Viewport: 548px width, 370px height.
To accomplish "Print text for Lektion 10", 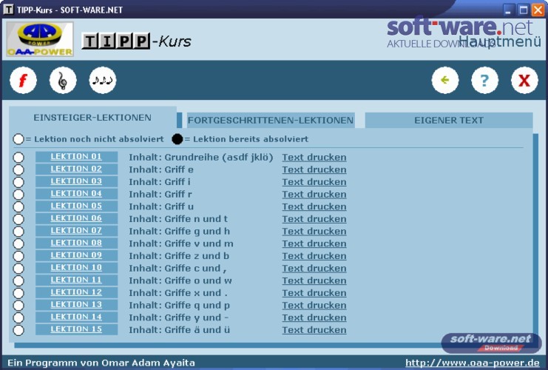I will pyautogui.click(x=314, y=268).
